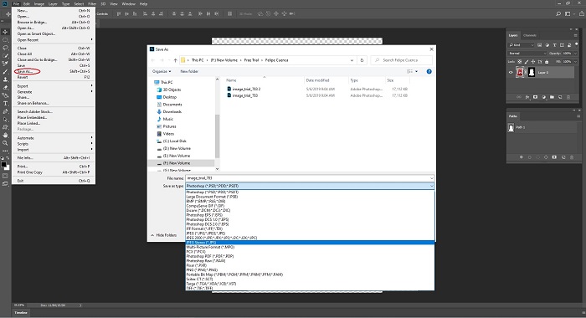This screenshot has height=318, width=586.
Task: Select the Zoom tool in the toolbar
Action: pos(5,143)
